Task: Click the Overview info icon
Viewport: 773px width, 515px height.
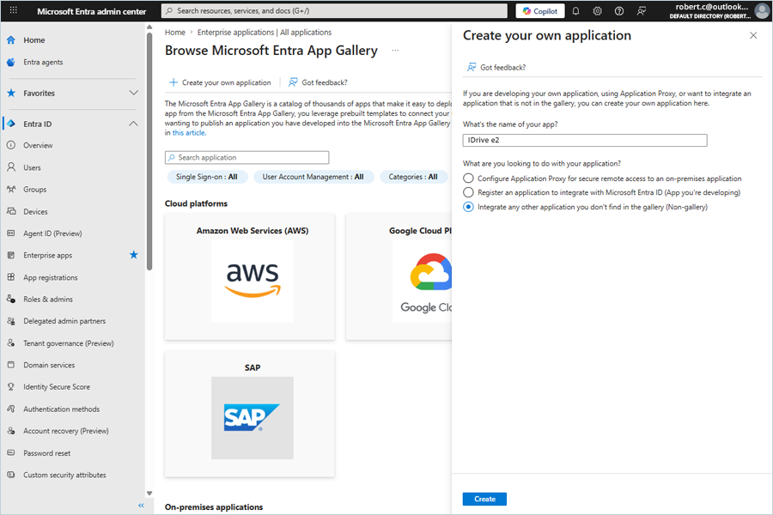Action: (11, 145)
